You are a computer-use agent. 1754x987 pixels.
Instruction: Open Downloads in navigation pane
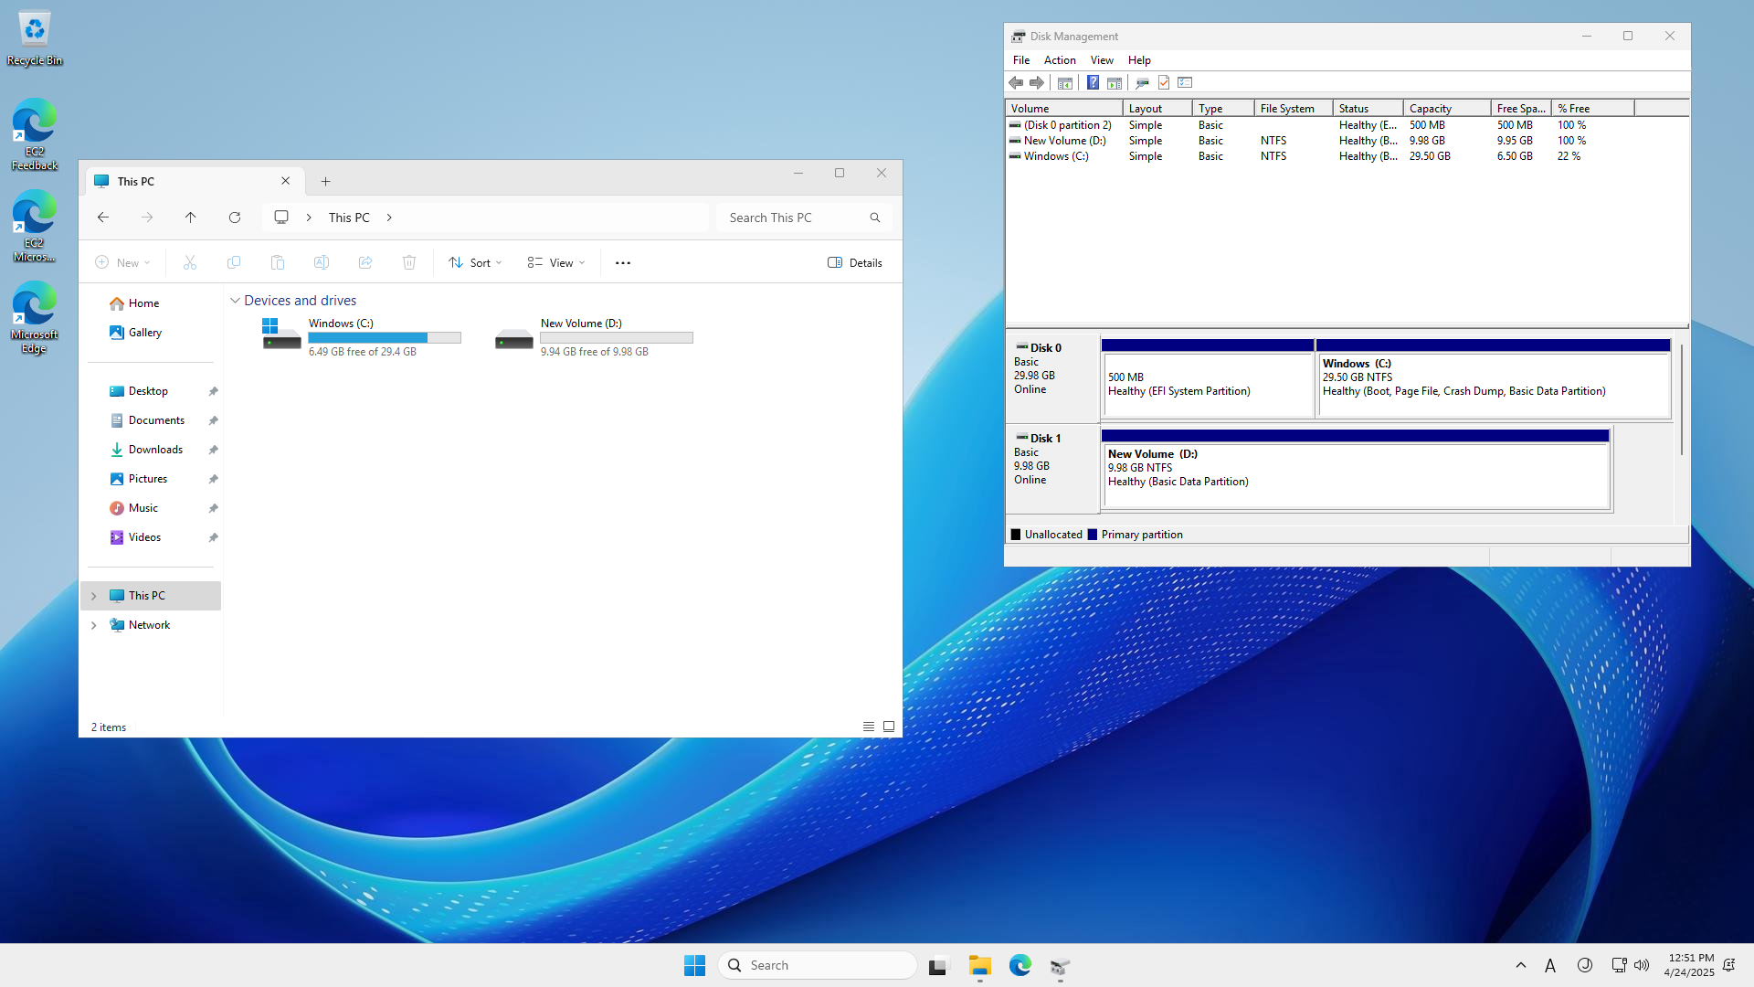click(x=151, y=450)
